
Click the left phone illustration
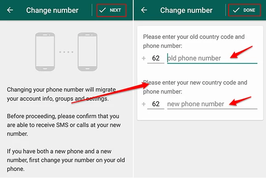point(45,52)
